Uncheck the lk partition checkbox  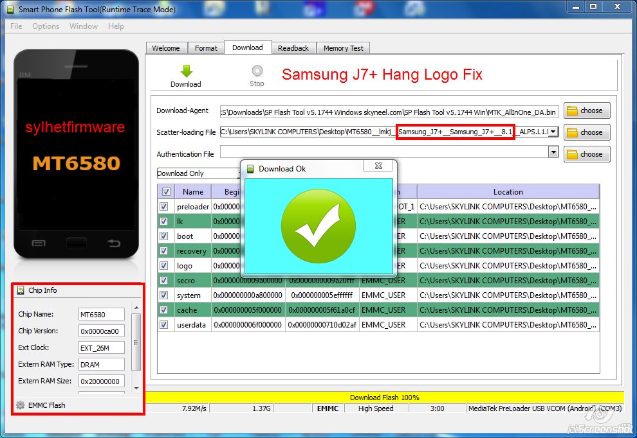[x=163, y=222]
